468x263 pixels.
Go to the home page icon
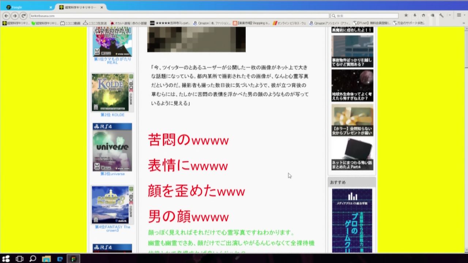click(x=423, y=15)
